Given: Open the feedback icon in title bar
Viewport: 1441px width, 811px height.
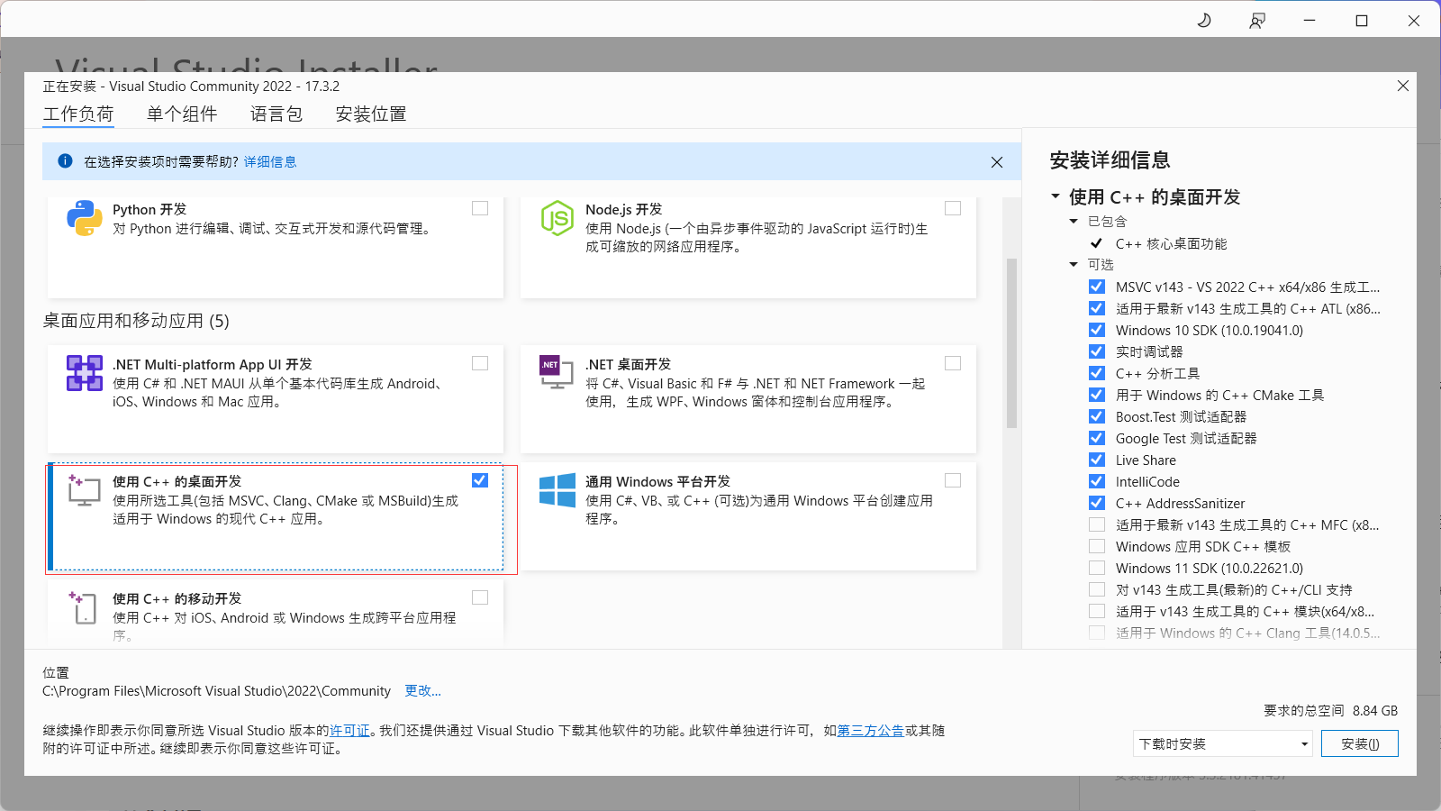Looking at the screenshot, I should (x=1257, y=20).
